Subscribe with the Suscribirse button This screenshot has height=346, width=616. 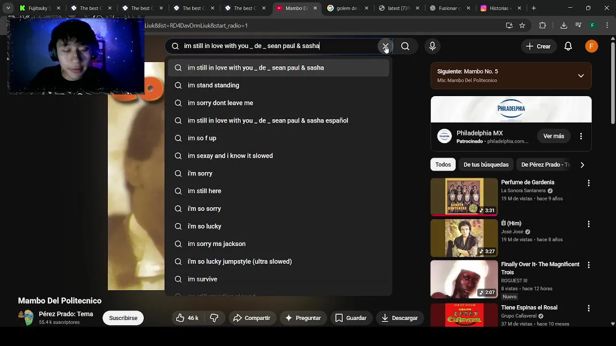(x=123, y=318)
